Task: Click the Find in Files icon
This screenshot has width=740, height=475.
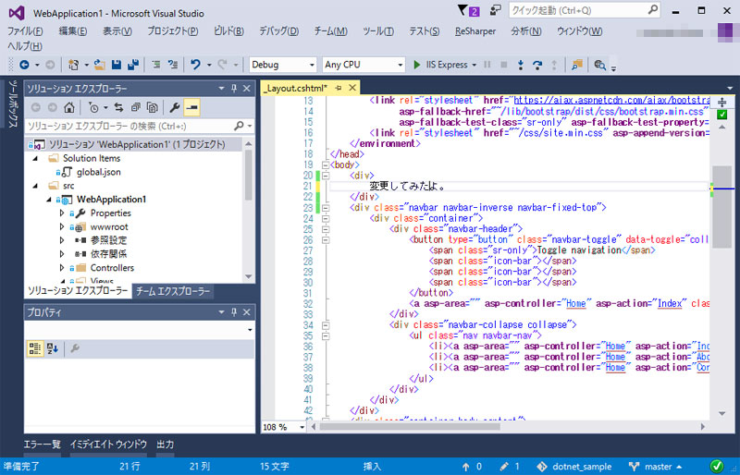Action: [576, 65]
